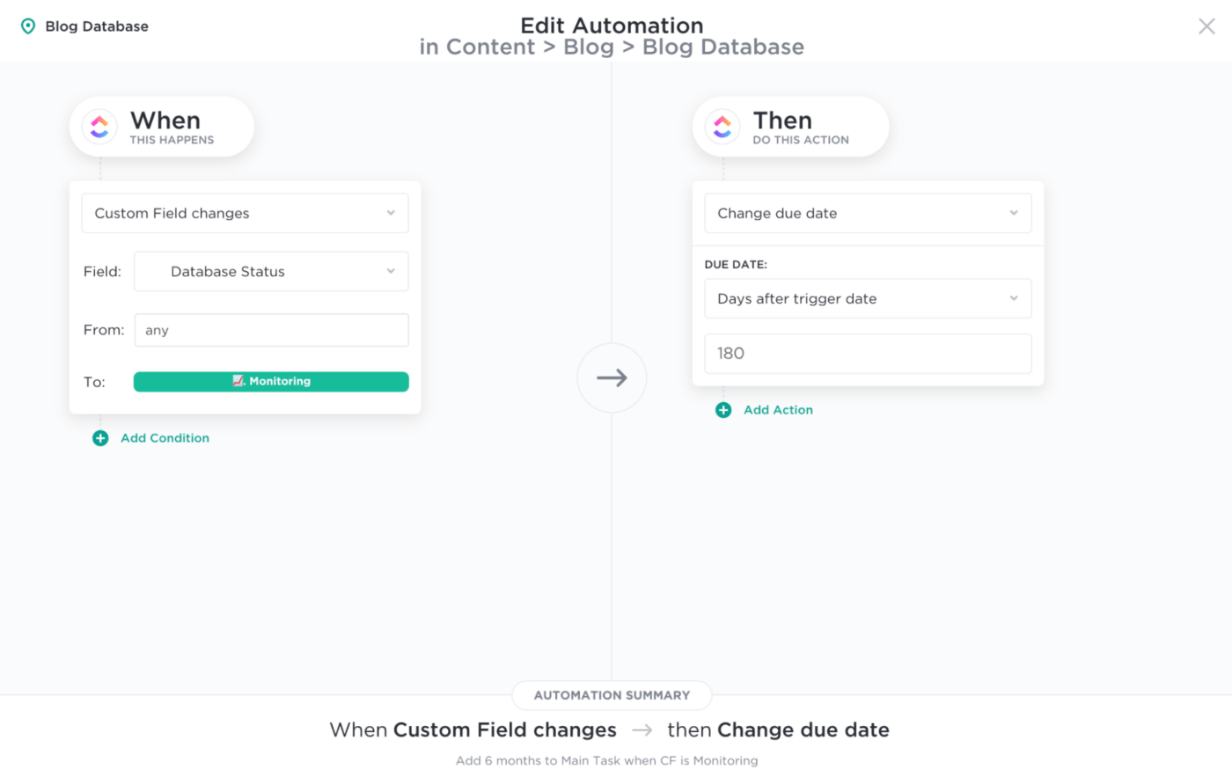Open the Custom Field changes trigger dropdown

click(245, 214)
